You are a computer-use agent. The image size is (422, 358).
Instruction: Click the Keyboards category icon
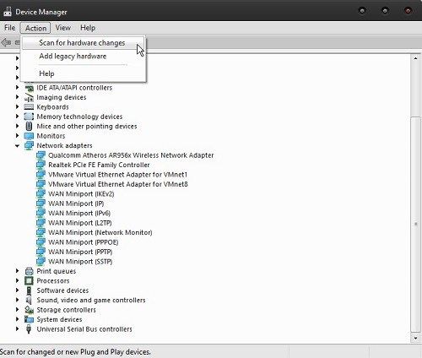tap(29, 107)
